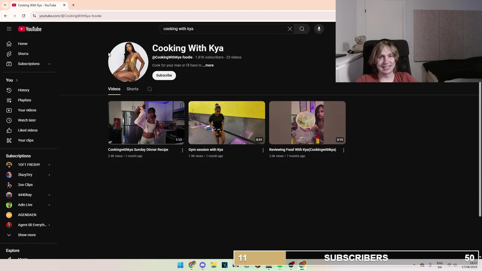Click the browser address bar URL
The height and width of the screenshot is (271, 482).
70,16
